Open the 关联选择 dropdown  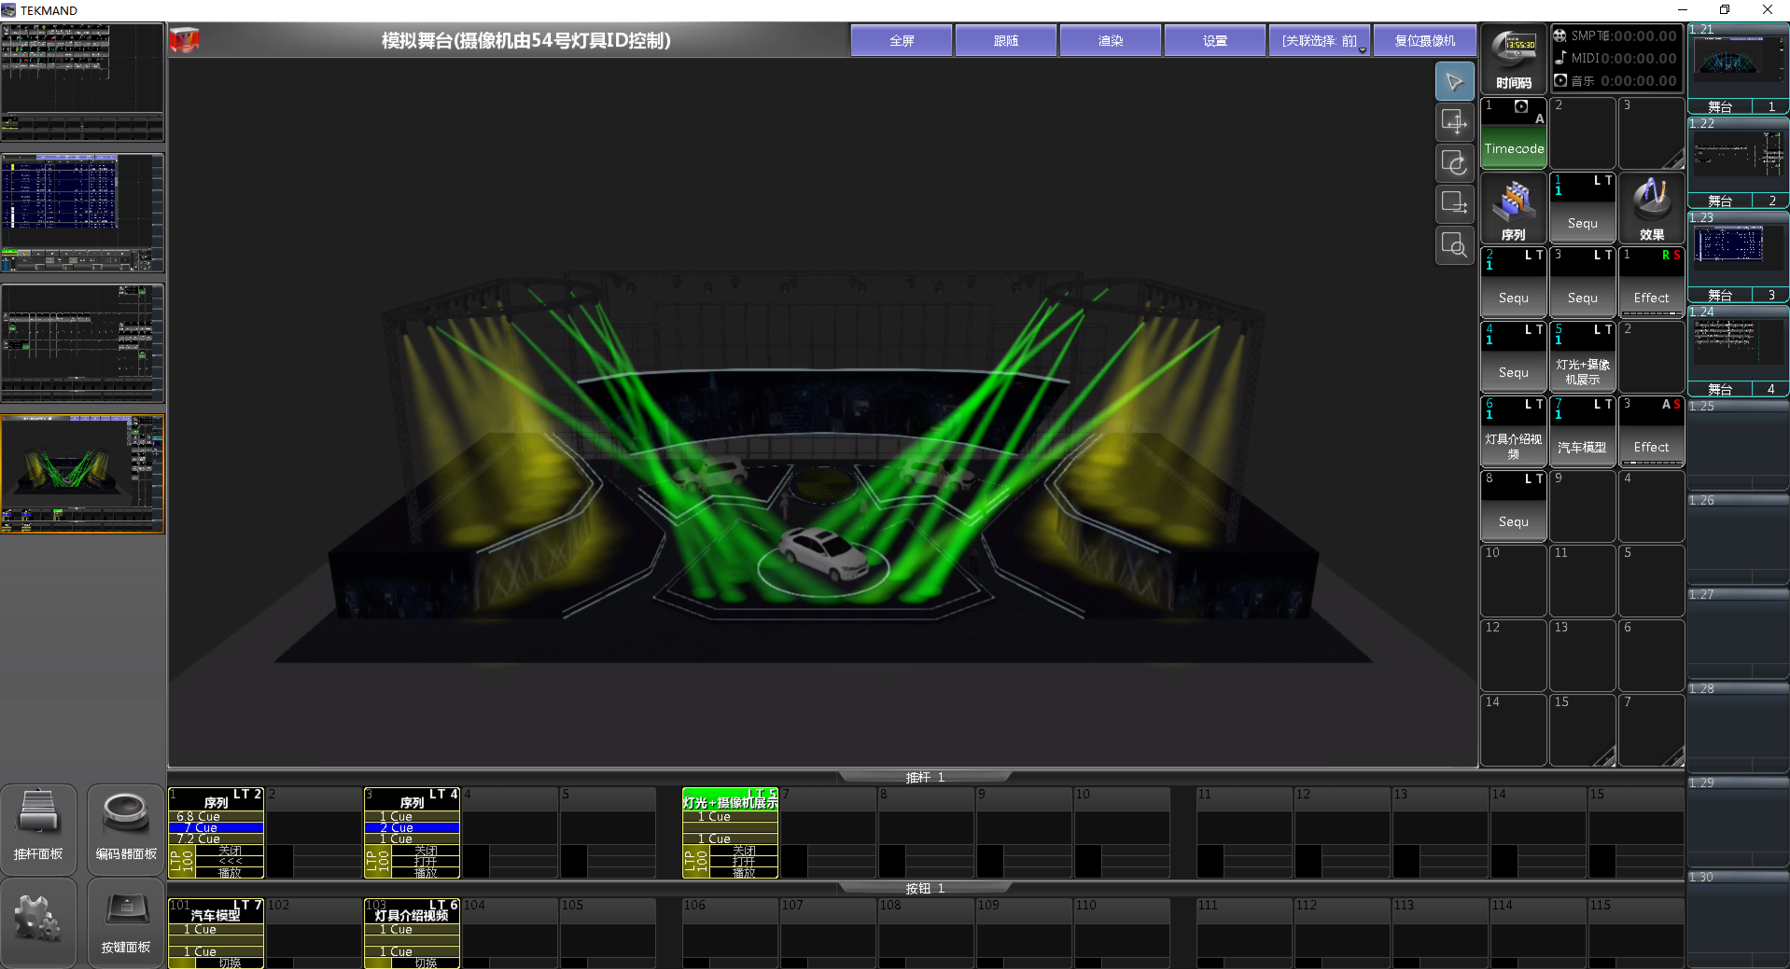click(1319, 41)
